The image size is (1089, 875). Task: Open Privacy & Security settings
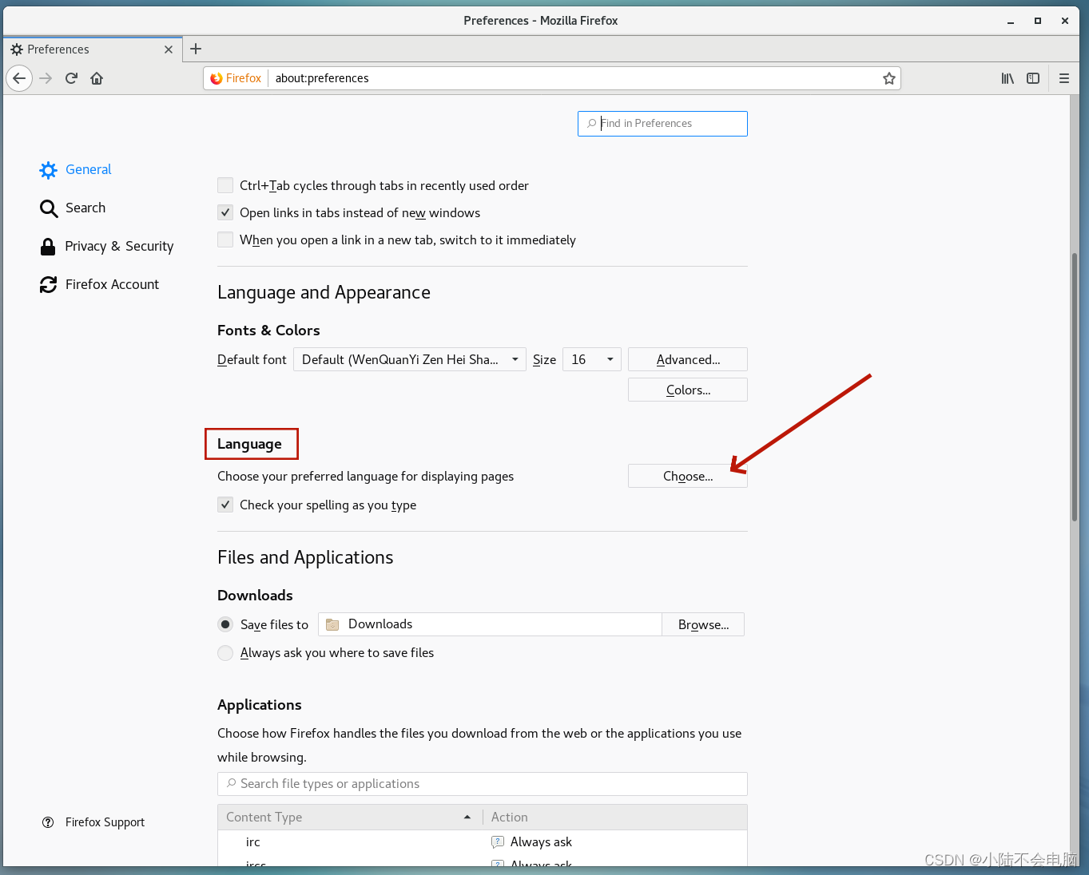118,246
